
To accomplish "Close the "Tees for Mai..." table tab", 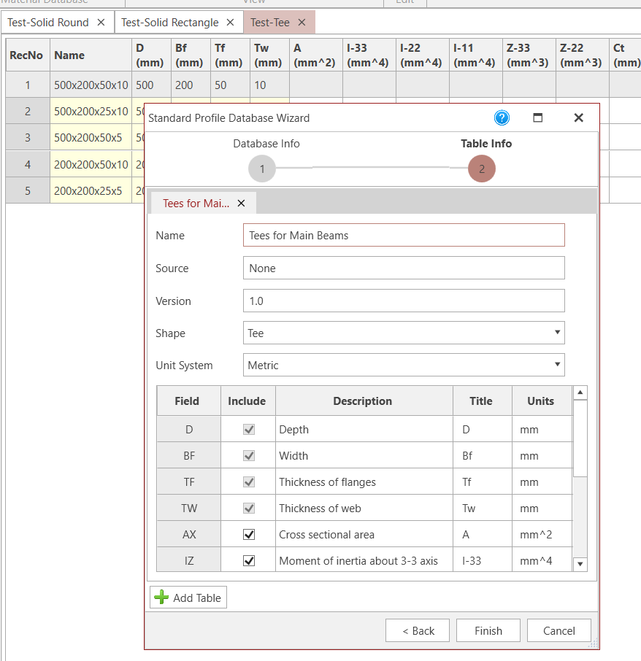I will point(241,203).
